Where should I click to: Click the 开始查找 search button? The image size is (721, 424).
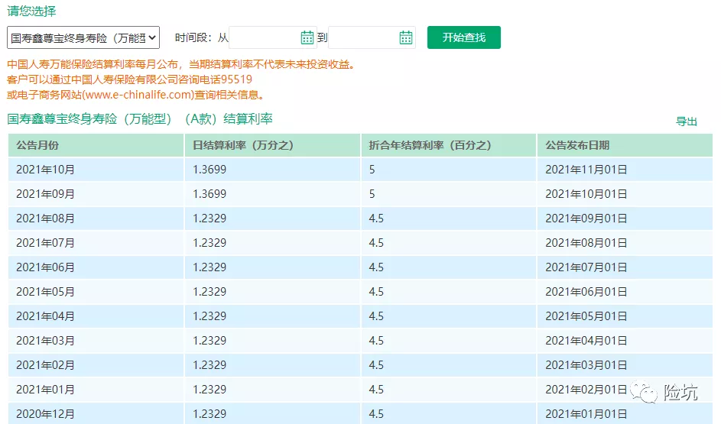[463, 37]
